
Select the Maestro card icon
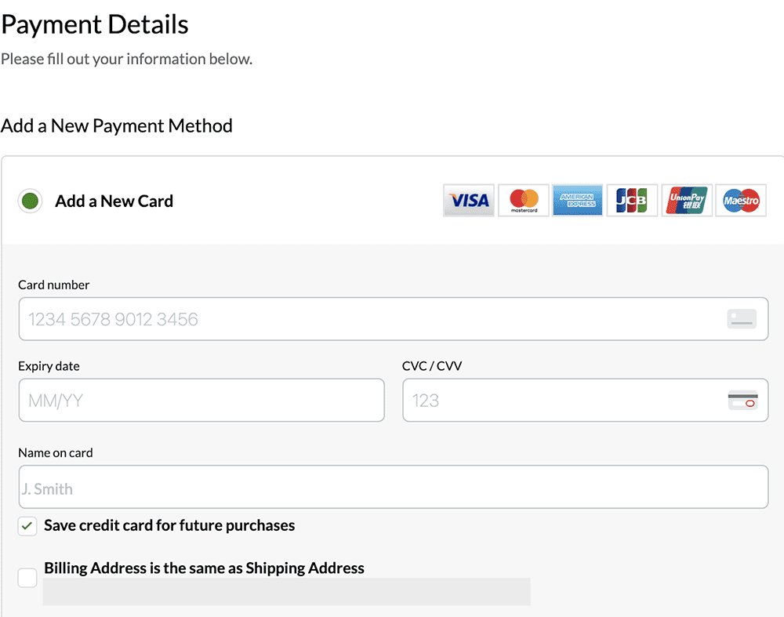click(740, 201)
